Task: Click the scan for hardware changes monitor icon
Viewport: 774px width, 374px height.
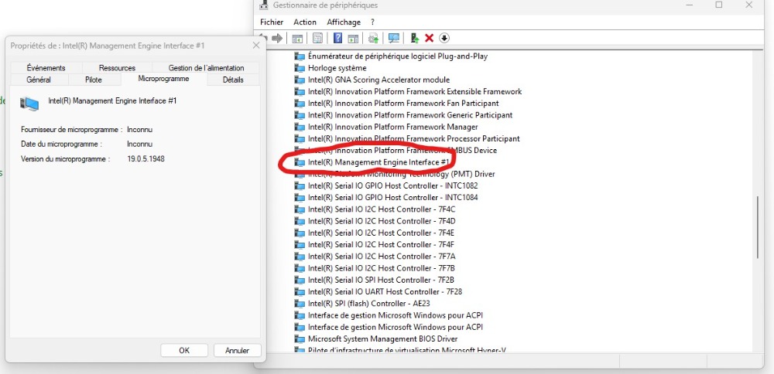Action: click(394, 39)
